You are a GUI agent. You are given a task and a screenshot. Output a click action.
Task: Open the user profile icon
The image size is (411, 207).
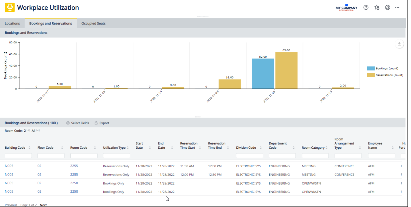pos(387,8)
